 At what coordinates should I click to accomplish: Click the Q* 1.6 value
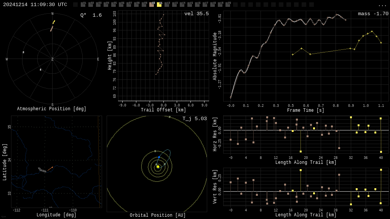91,15
